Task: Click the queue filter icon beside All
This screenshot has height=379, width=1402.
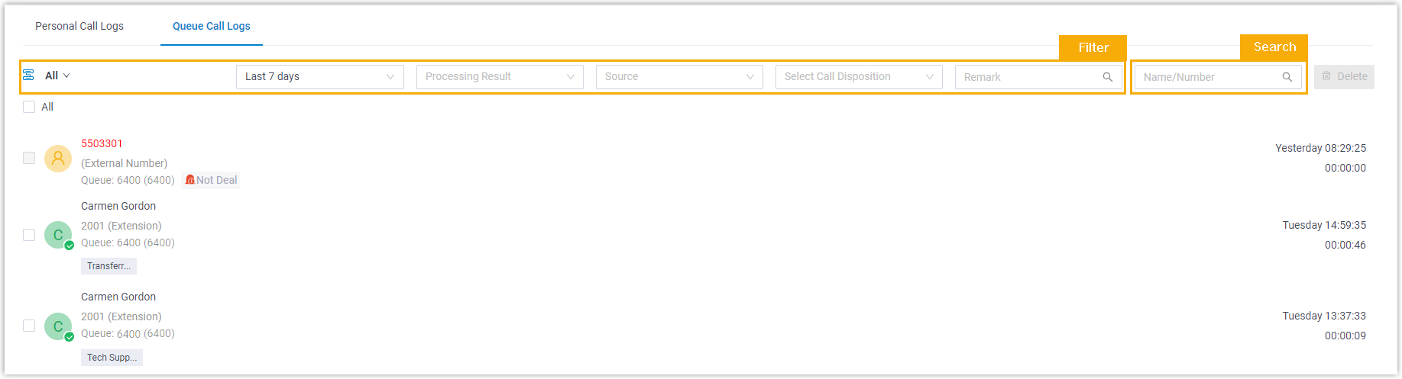Action: coord(28,75)
